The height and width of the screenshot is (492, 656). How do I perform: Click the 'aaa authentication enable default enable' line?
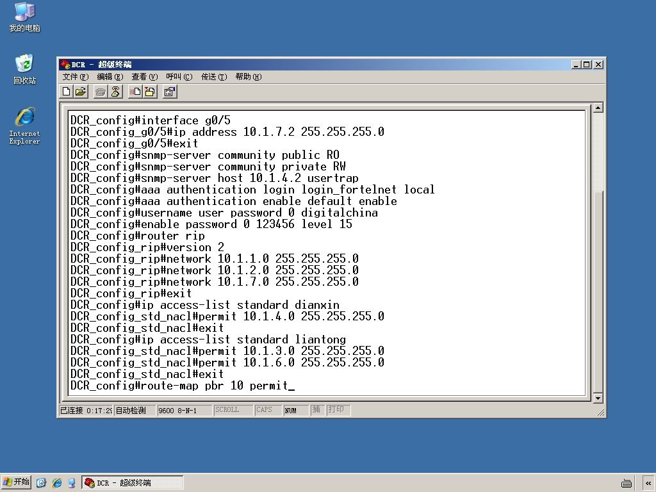click(x=233, y=201)
